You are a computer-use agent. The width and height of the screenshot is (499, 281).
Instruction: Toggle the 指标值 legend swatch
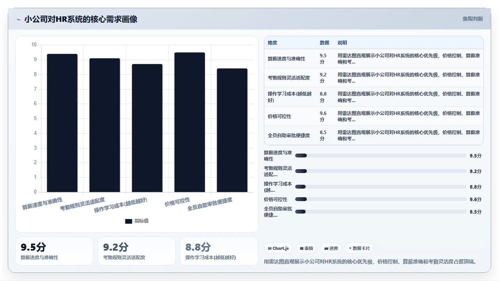129,221
